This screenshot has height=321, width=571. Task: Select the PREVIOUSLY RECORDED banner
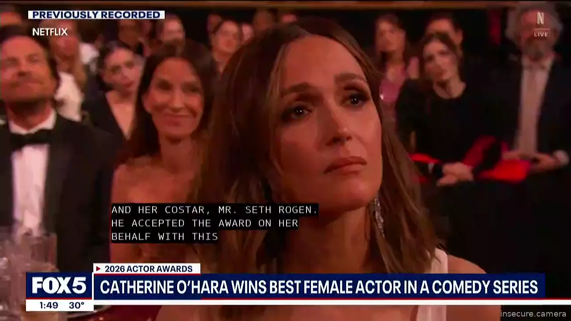coord(96,15)
